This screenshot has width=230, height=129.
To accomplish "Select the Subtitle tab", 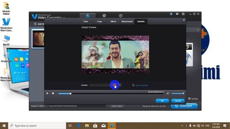I will click(x=141, y=21).
